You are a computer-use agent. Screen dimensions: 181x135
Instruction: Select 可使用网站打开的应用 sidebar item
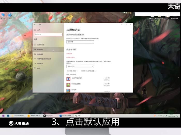pyautogui.click(x=48, y=59)
